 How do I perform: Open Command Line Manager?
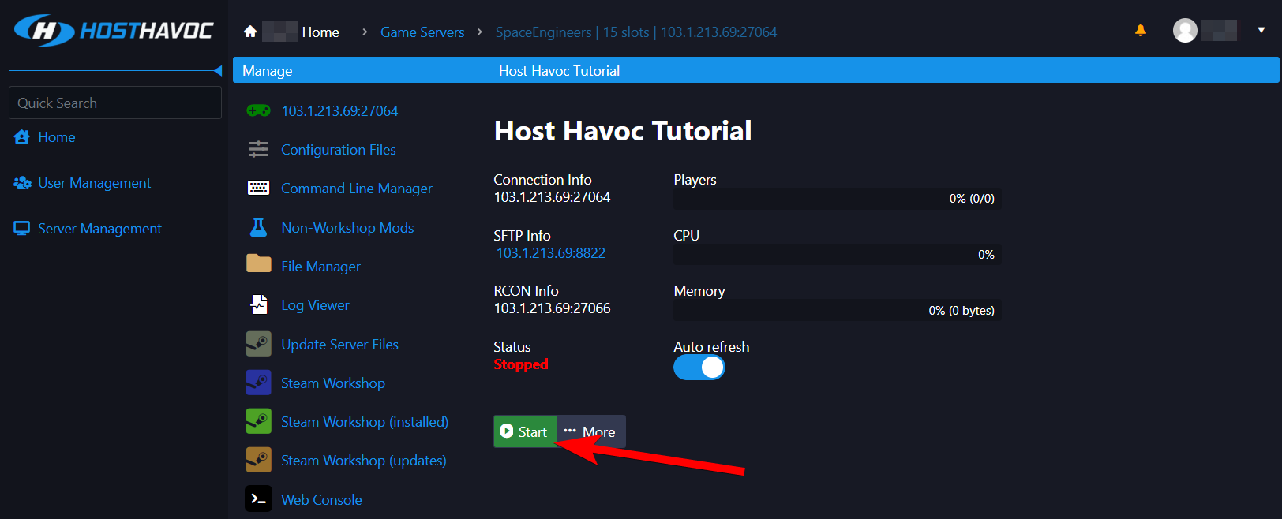pos(357,189)
